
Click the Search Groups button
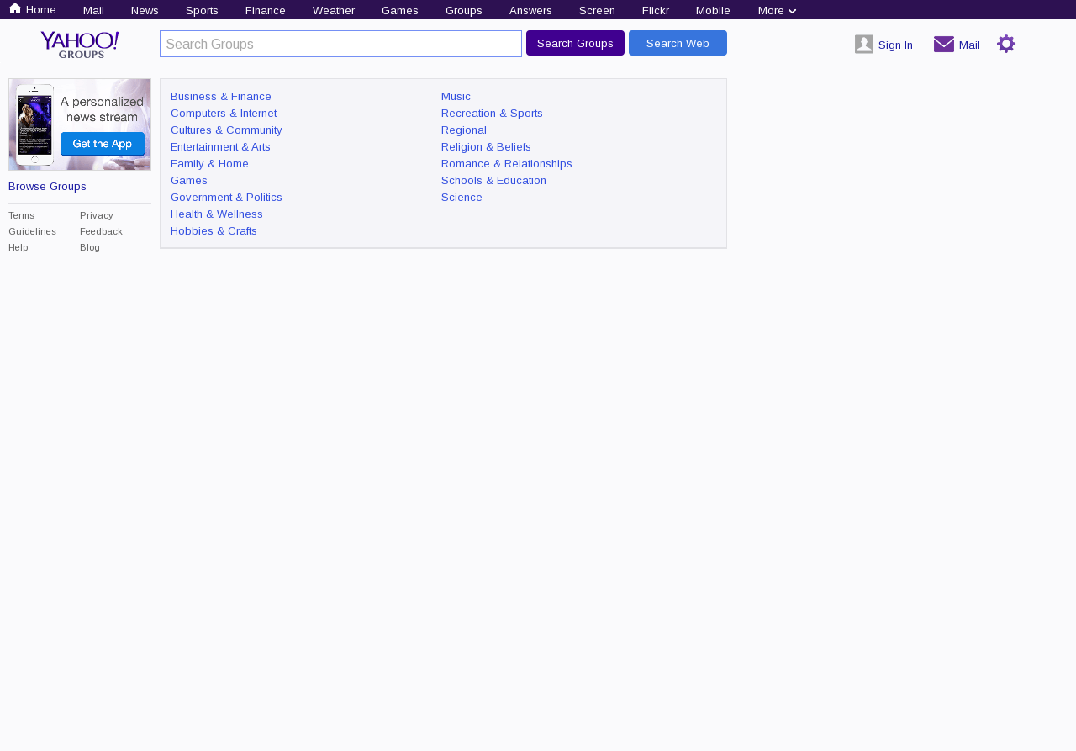click(x=575, y=43)
